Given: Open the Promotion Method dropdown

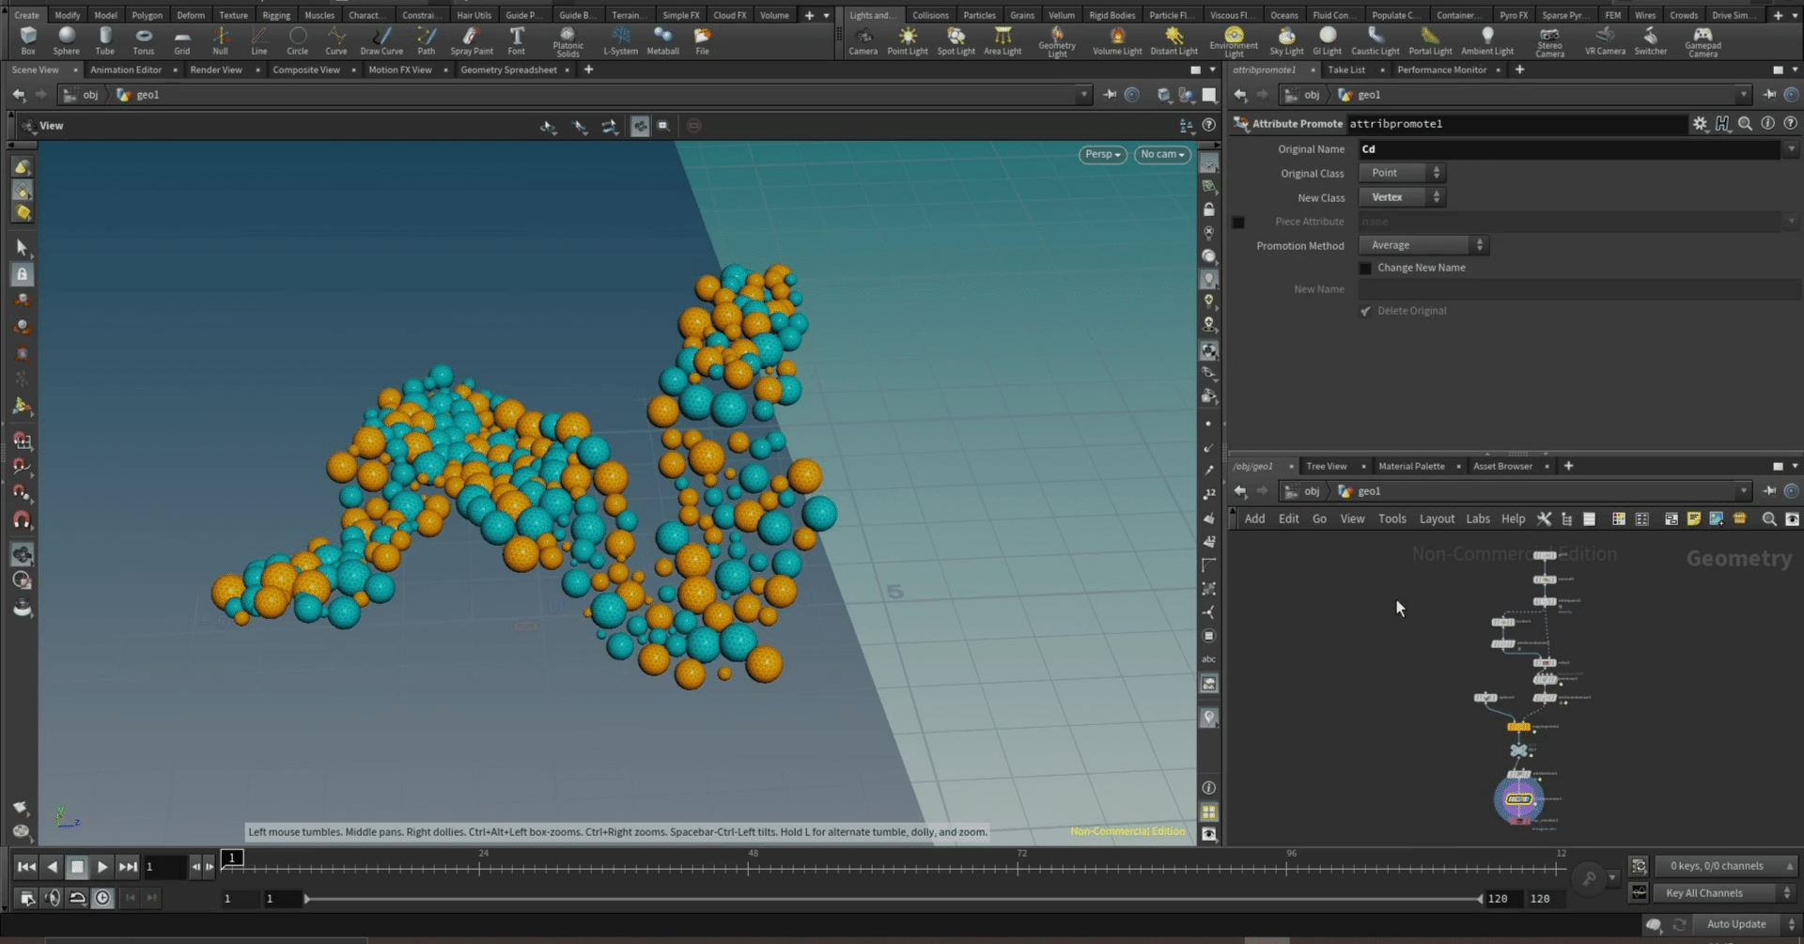Looking at the screenshot, I should [1424, 245].
